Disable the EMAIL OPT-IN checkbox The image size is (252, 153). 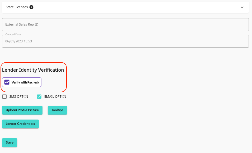tap(39, 96)
